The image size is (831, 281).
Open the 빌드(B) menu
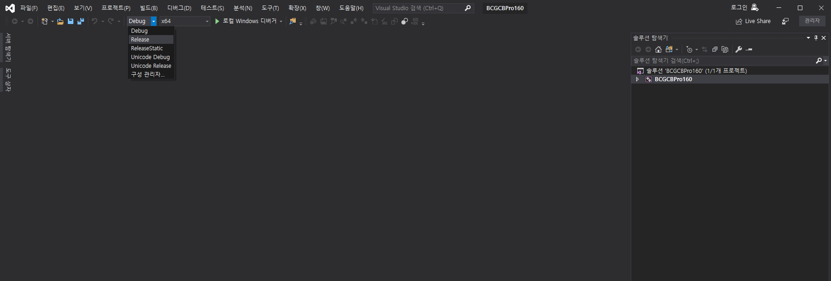[x=149, y=8]
